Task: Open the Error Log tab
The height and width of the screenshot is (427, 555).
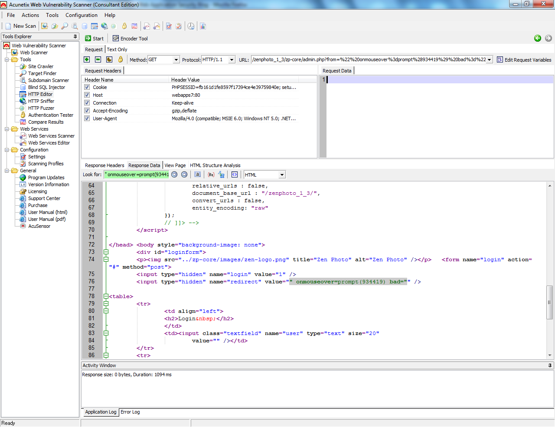Action: (130, 412)
